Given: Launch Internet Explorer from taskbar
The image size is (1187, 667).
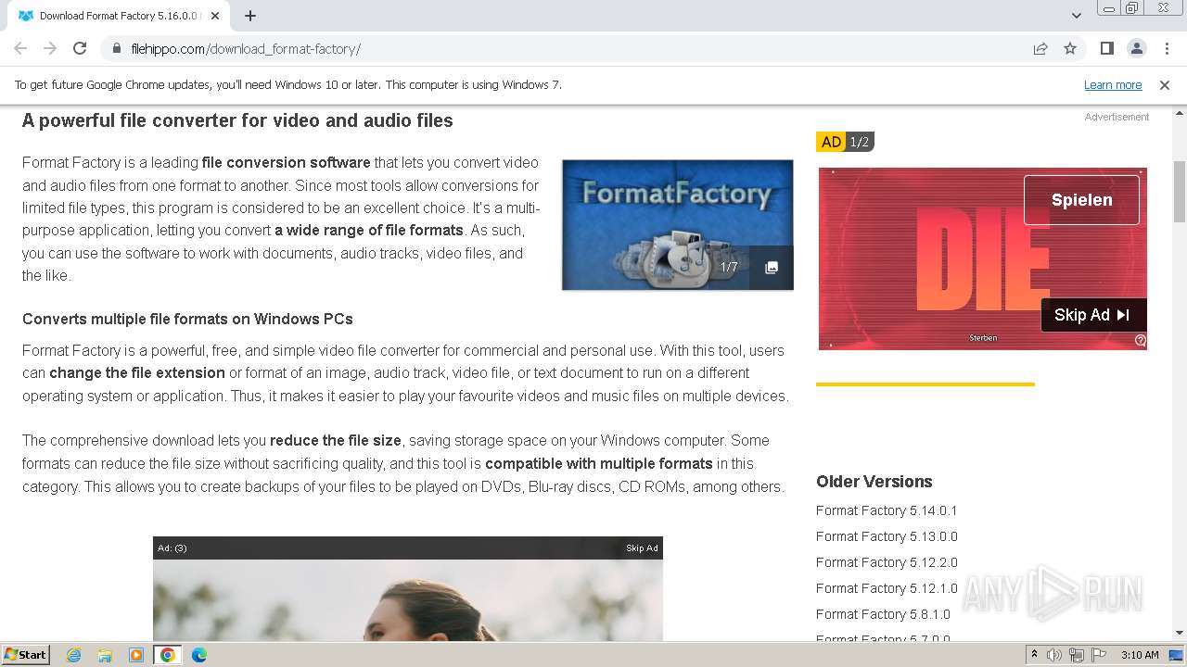Looking at the screenshot, I should click(73, 655).
